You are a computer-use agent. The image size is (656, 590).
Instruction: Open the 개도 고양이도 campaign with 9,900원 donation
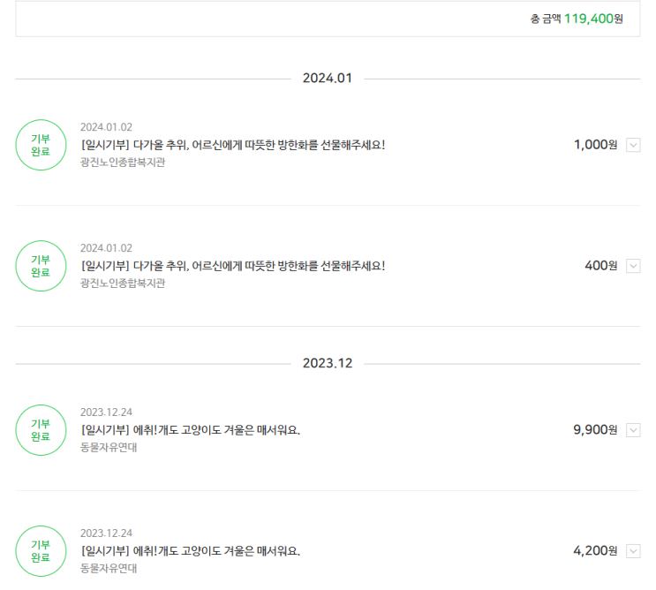[190, 430]
